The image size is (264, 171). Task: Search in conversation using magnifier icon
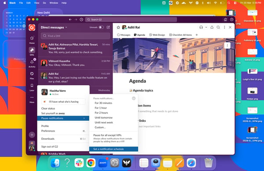(218, 27)
